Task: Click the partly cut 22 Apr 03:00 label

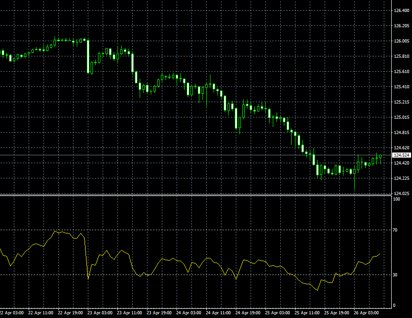Action: click(12, 313)
